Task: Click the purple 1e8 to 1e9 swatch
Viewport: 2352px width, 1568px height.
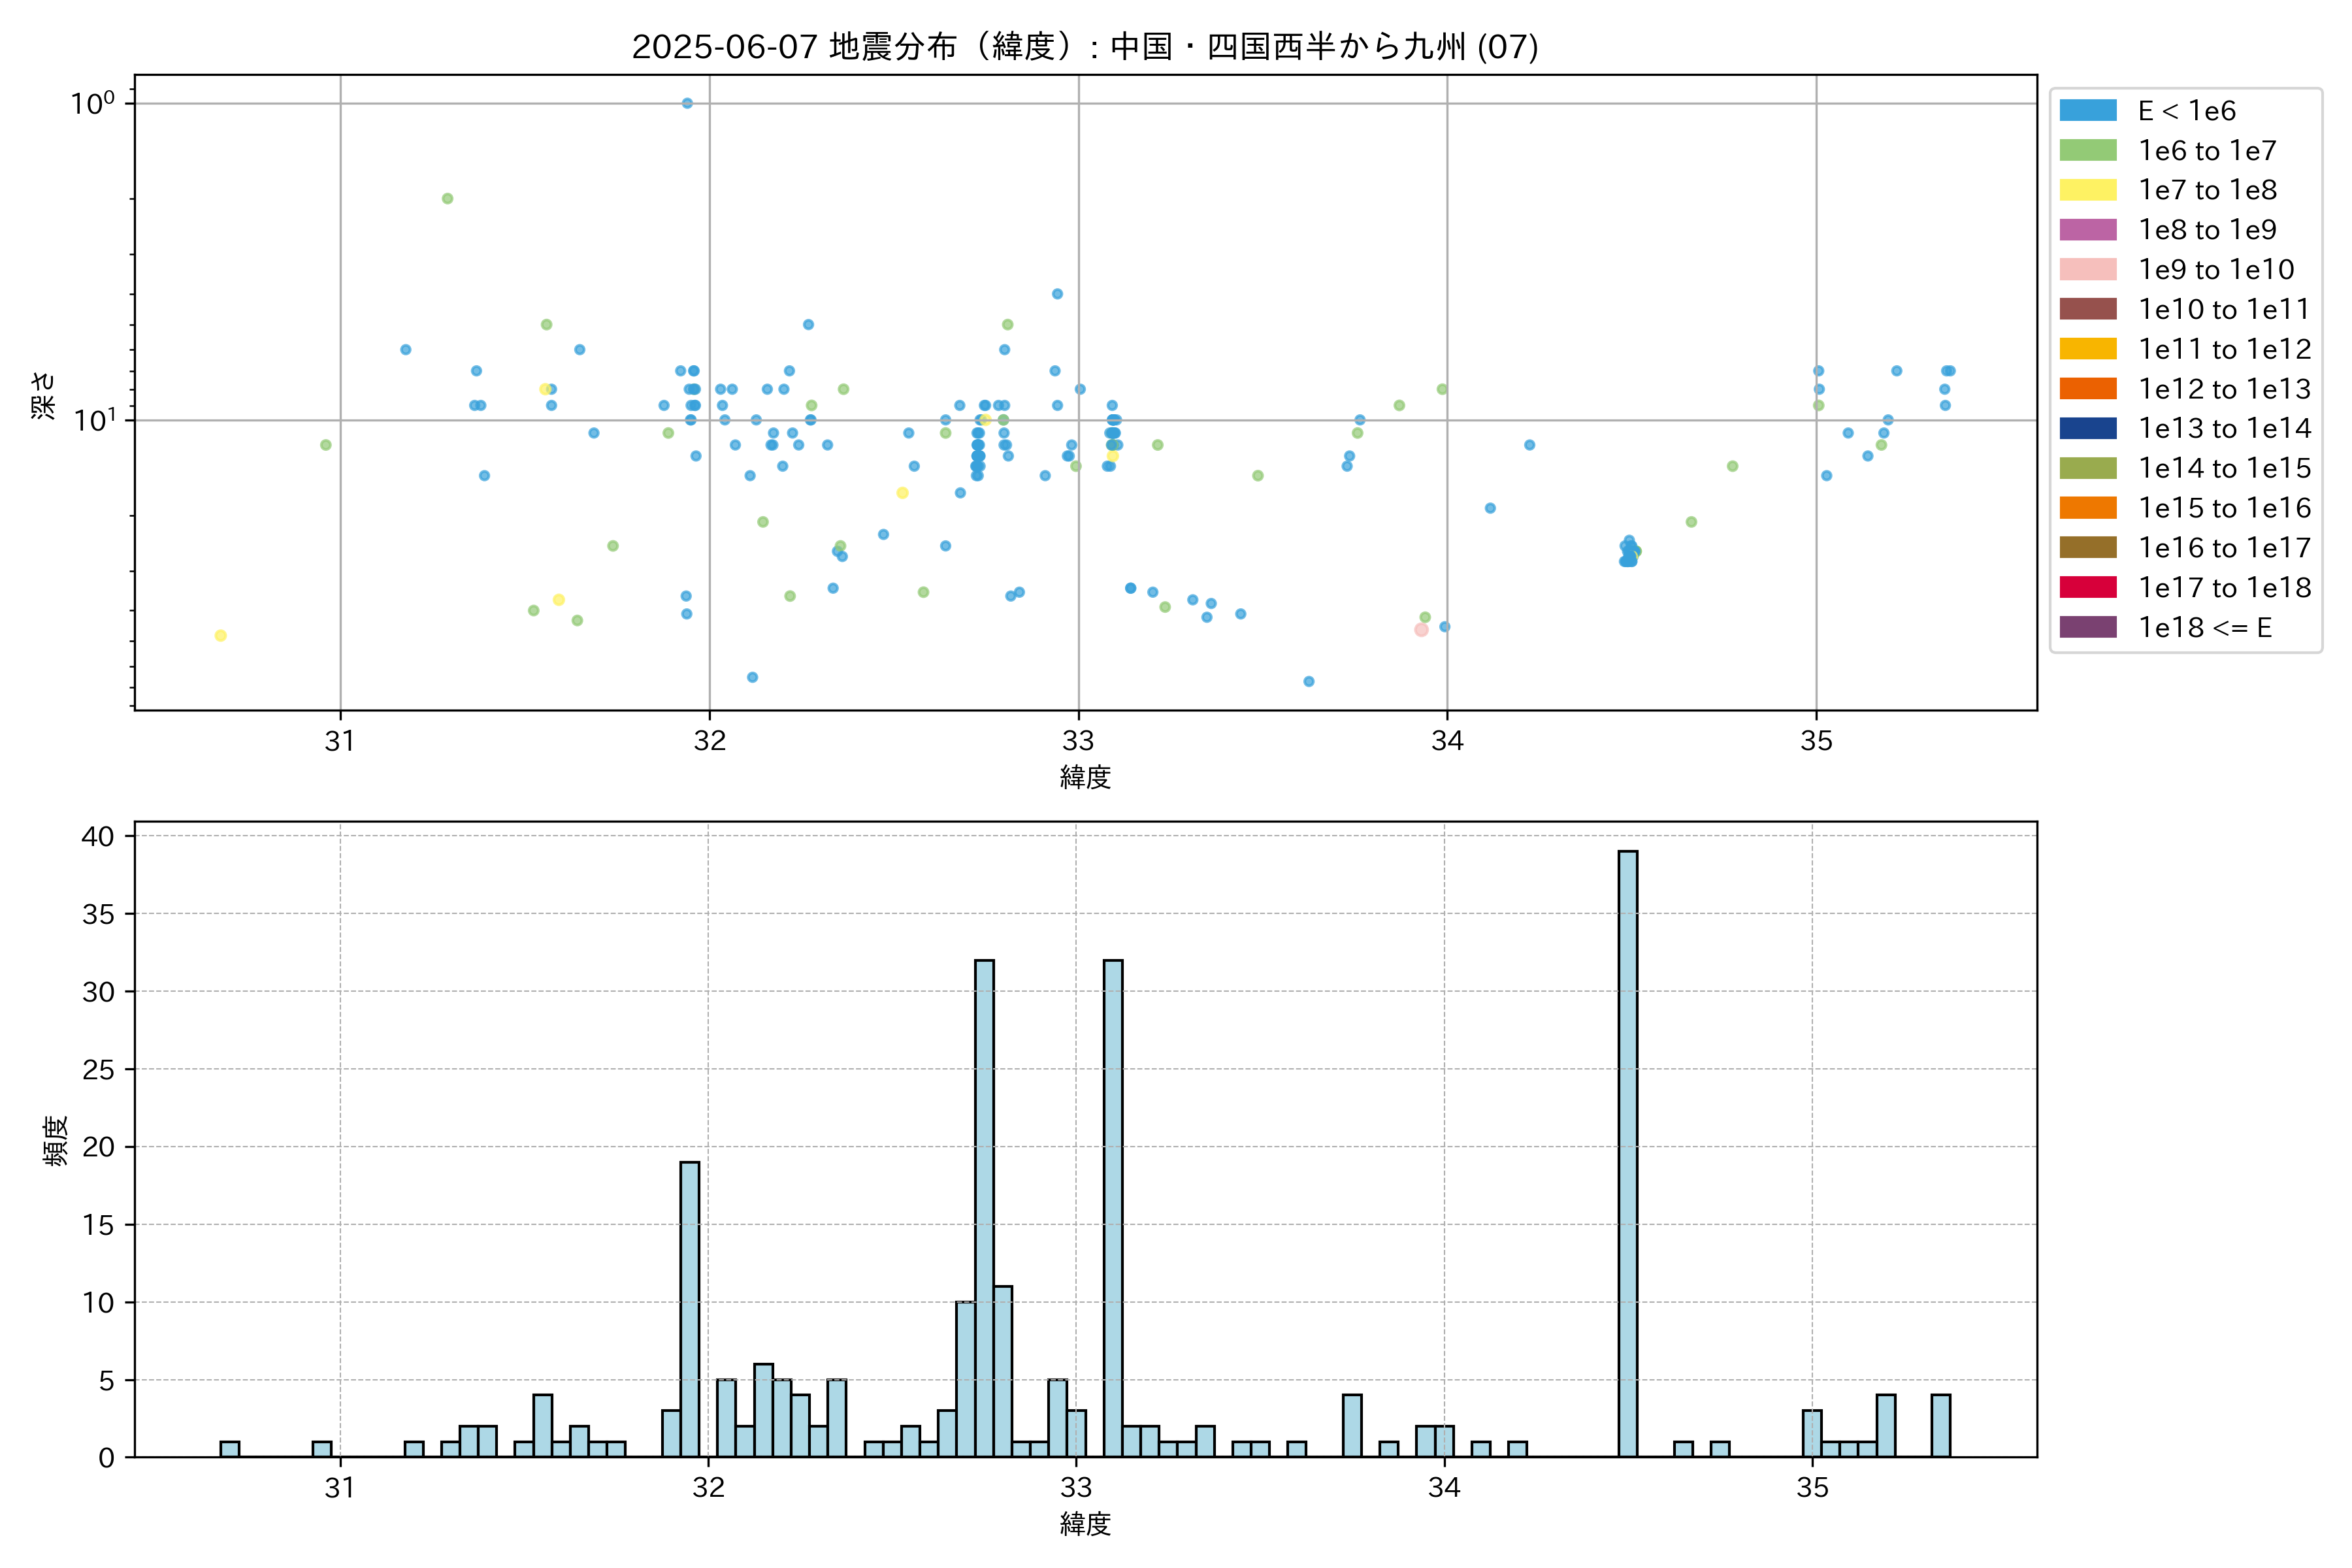Action: [x=2087, y=230]
